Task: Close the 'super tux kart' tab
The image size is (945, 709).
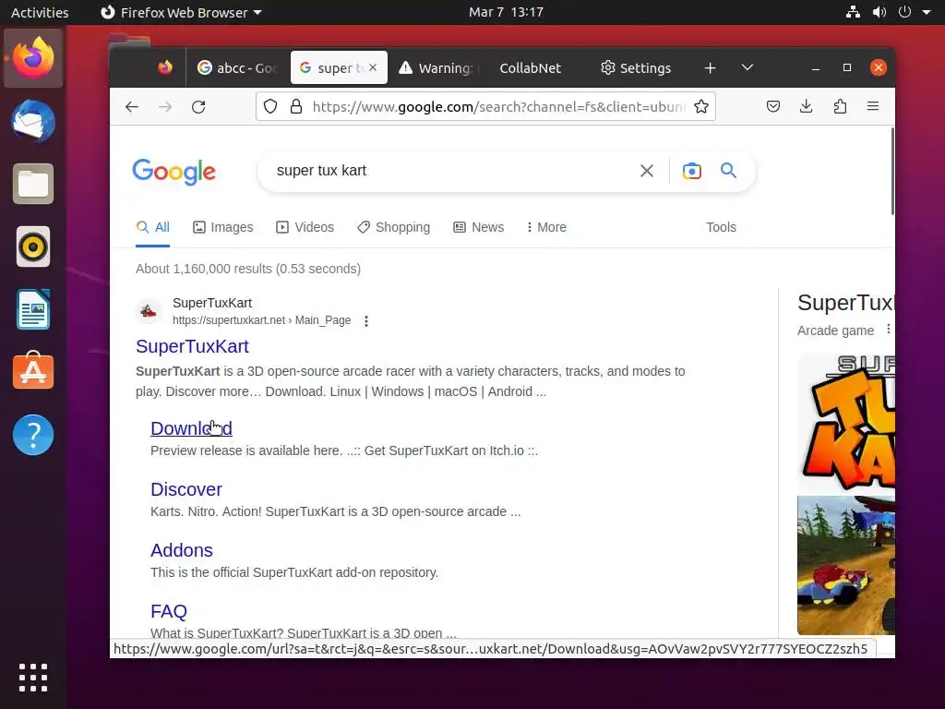Action: click(373, 67)
